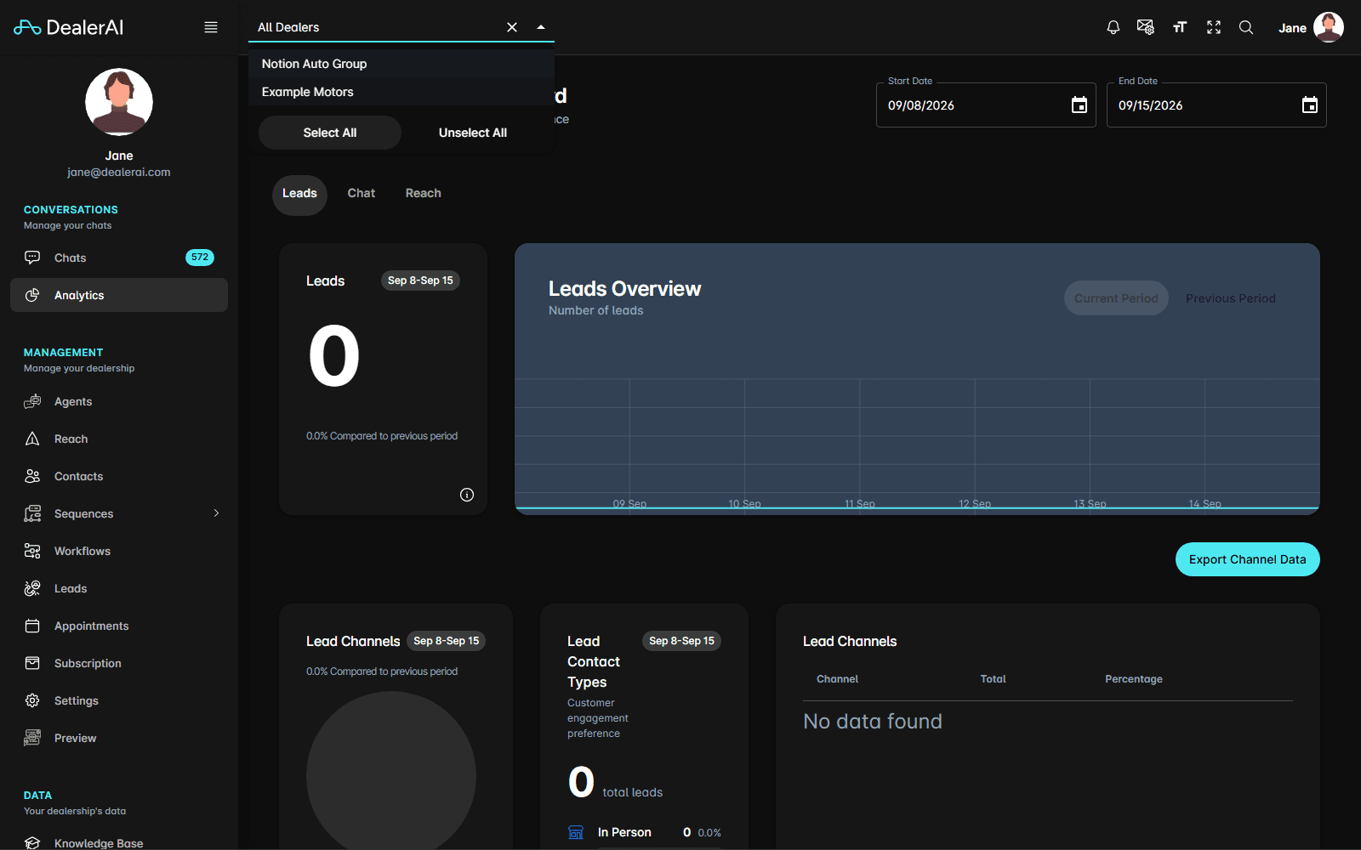Viewport: 1361px width, 850px height.
Task: Click the Start Date input field
Action: 986,105
